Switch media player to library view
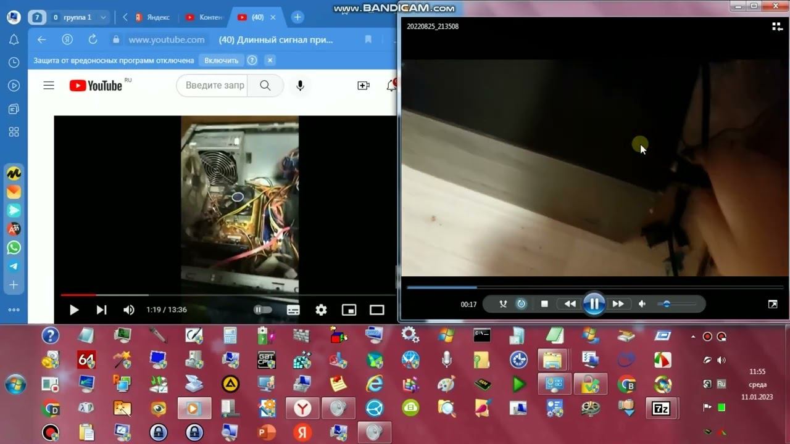 coord(777,27)
